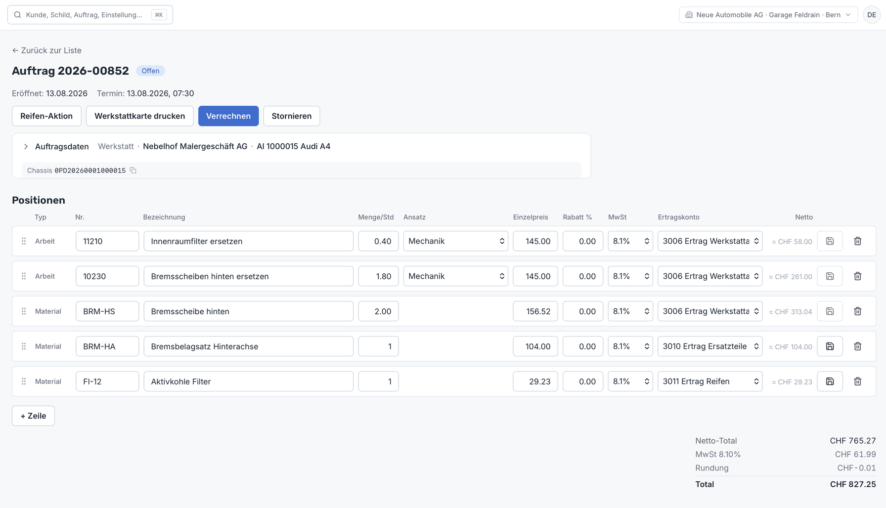The image size is (886, 508).
Task: Select the total amount CHF 827.25
Action: (x=853, y=484)
